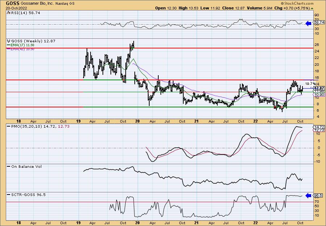This screenshot has height=226, width=326.
Task: Click the EMA(43) 10.90 legend entry
Action: click(22, 49)
